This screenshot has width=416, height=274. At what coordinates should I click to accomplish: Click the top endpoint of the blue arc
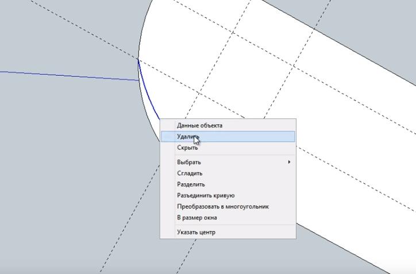pos(138,59)
